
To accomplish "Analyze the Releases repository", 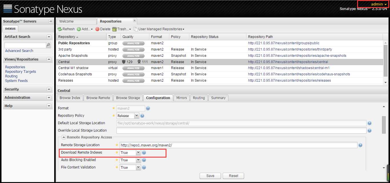I will click(x=133, y=81).
